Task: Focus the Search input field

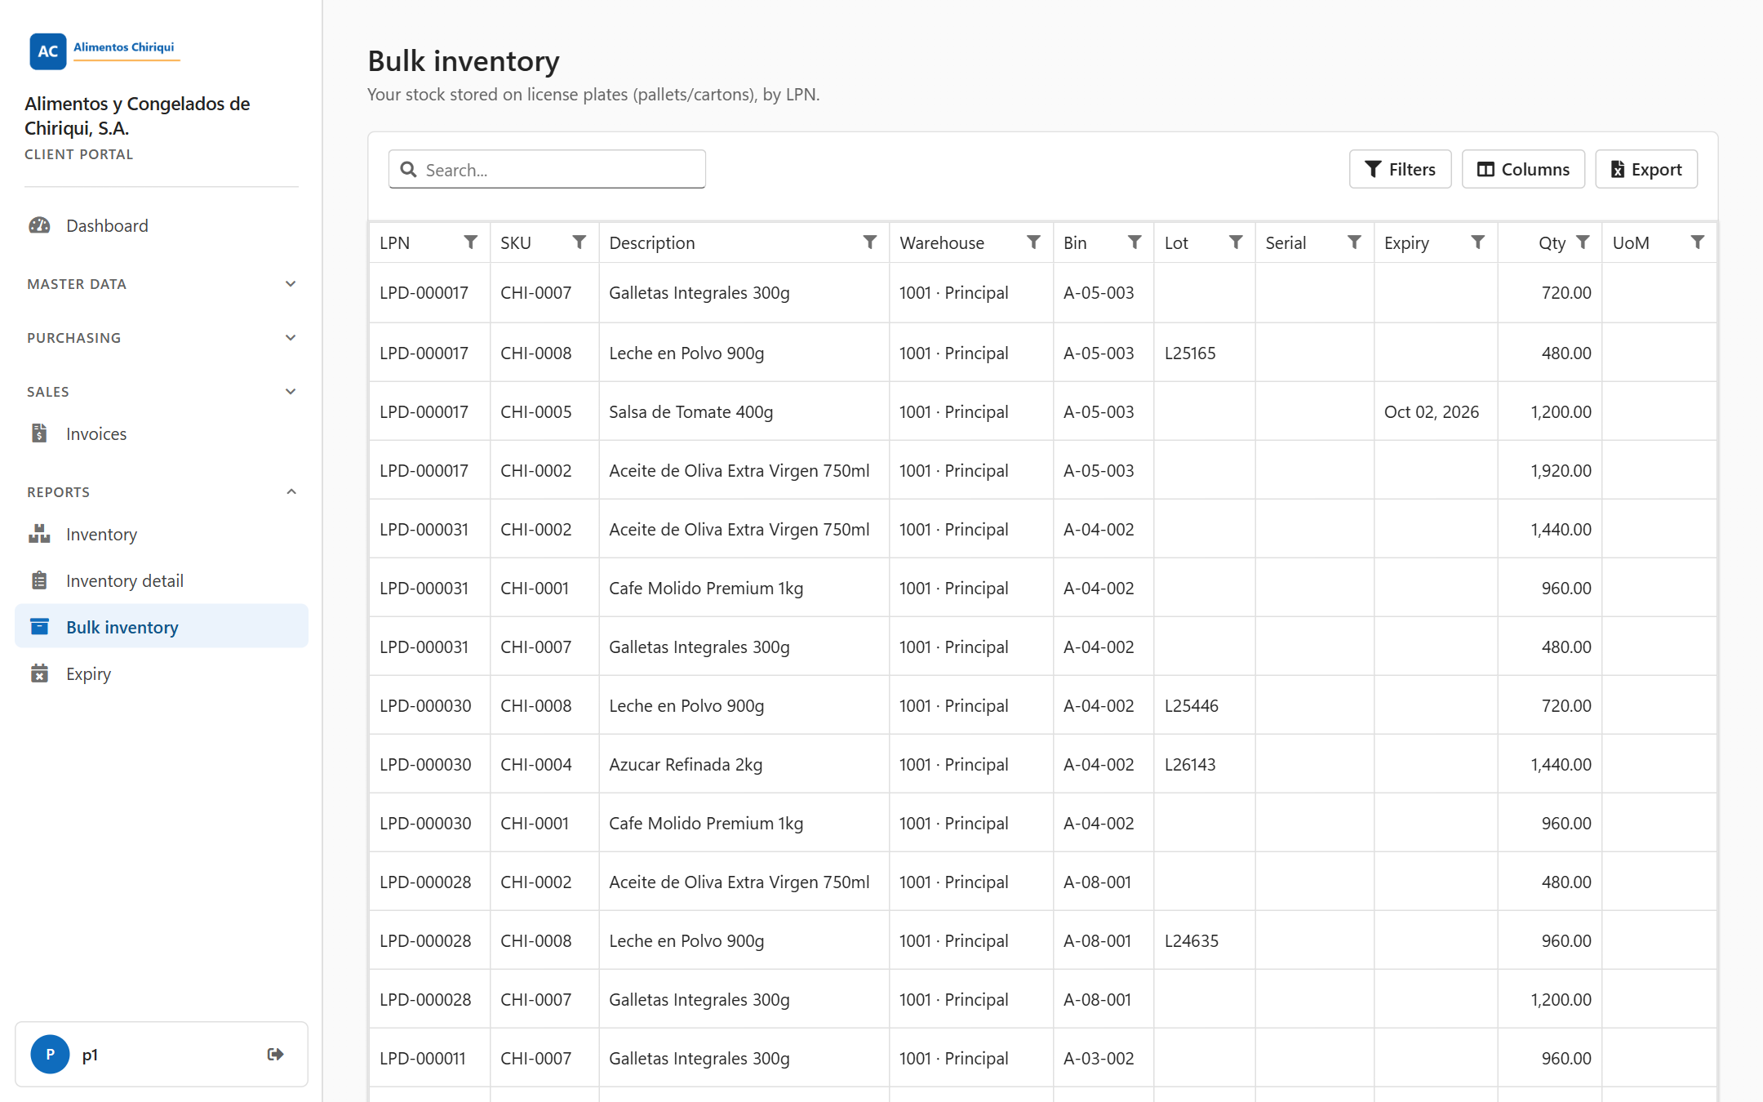Action: tap(547, 169)
